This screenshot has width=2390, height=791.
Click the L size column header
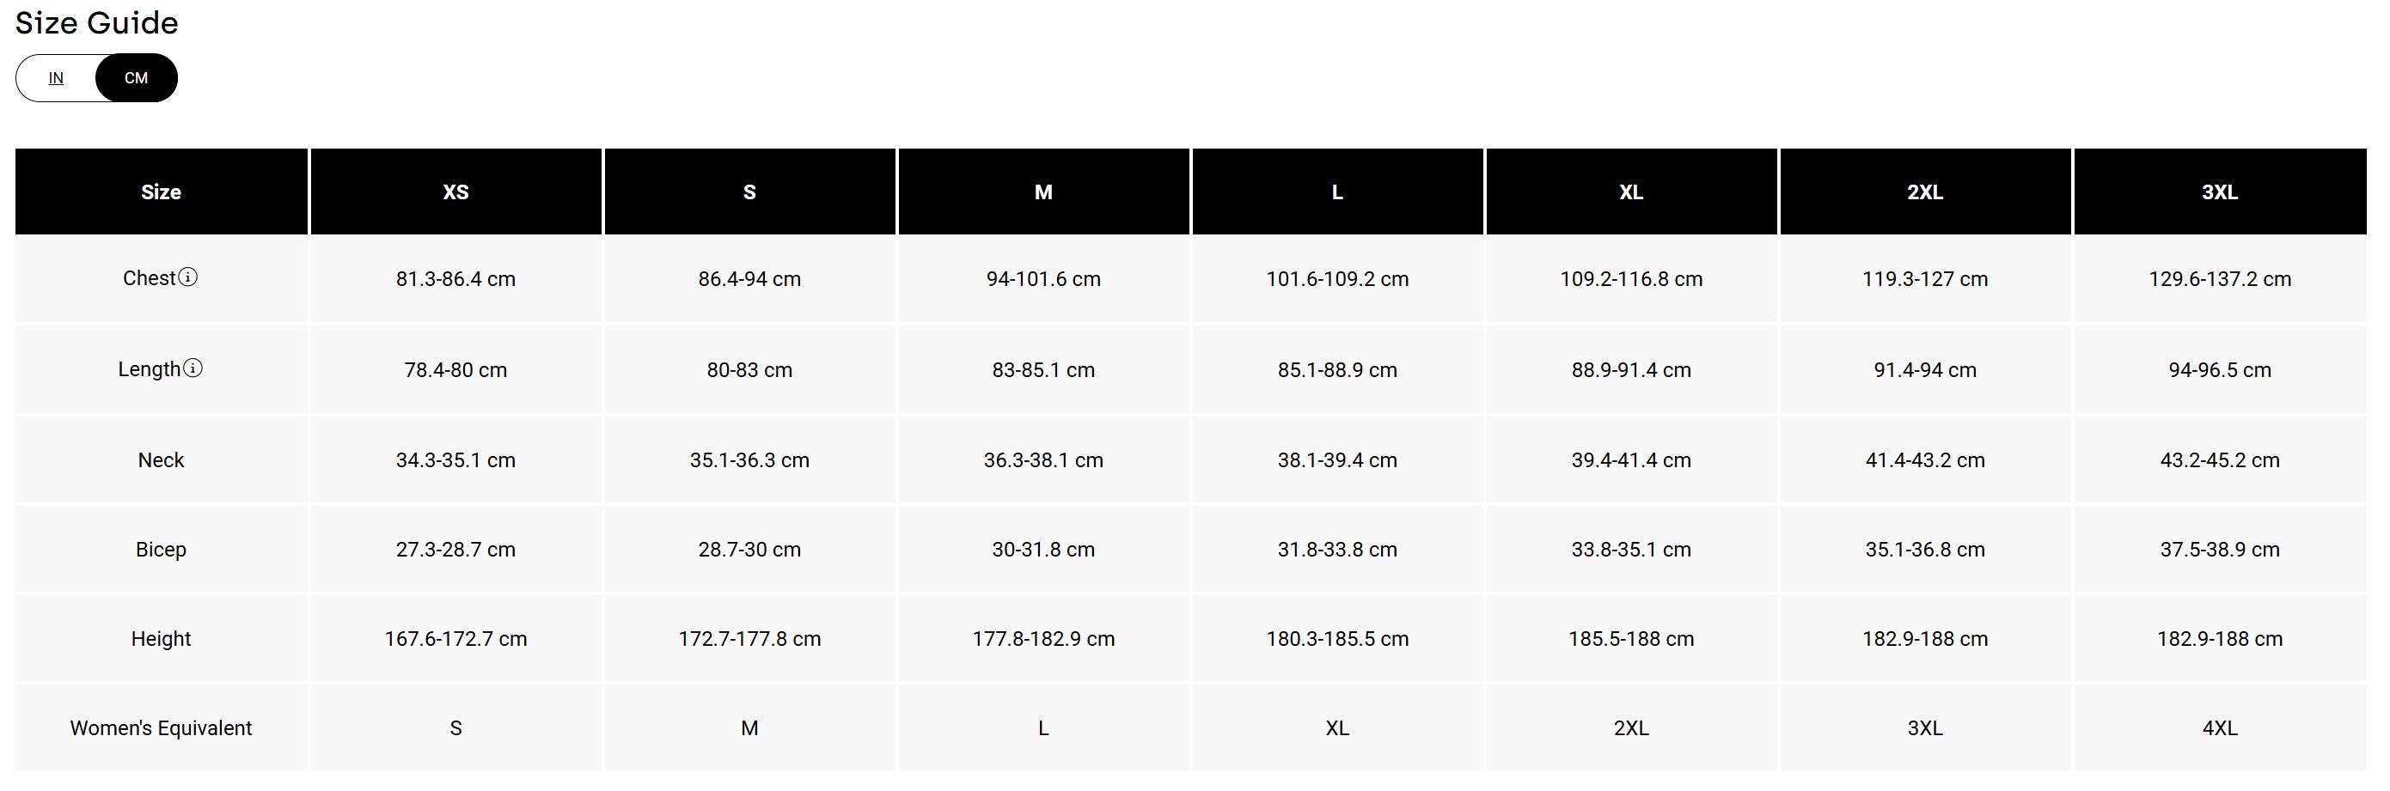click(x=1338, y=192)
